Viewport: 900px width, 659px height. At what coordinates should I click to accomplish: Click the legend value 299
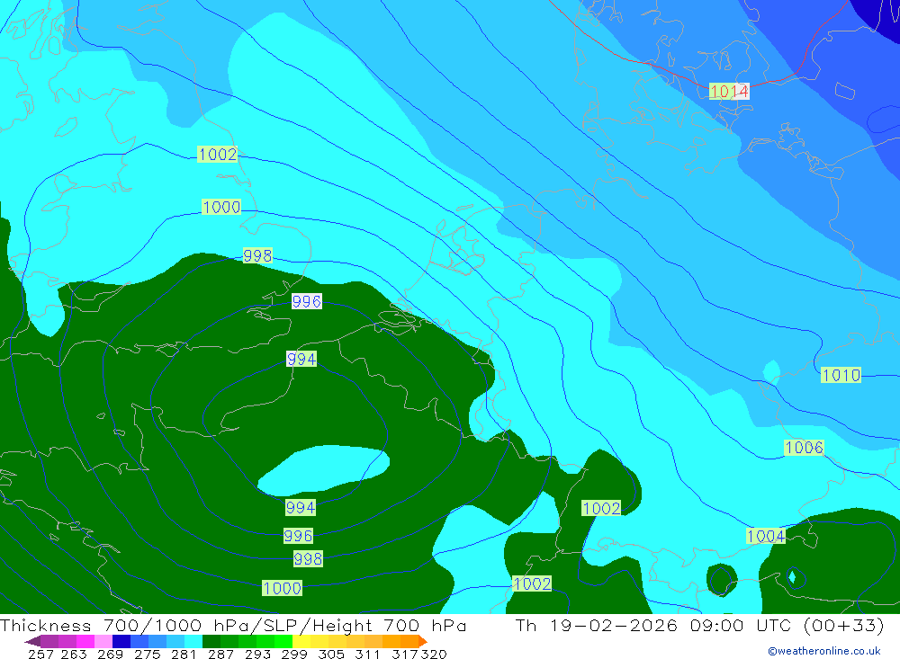pyautogui.click(x=294, y=654)
